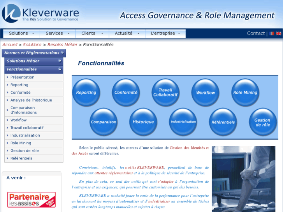Screen dimensions: 283x212
Task: Click the Kleverware logo
Action: [40, 13]
